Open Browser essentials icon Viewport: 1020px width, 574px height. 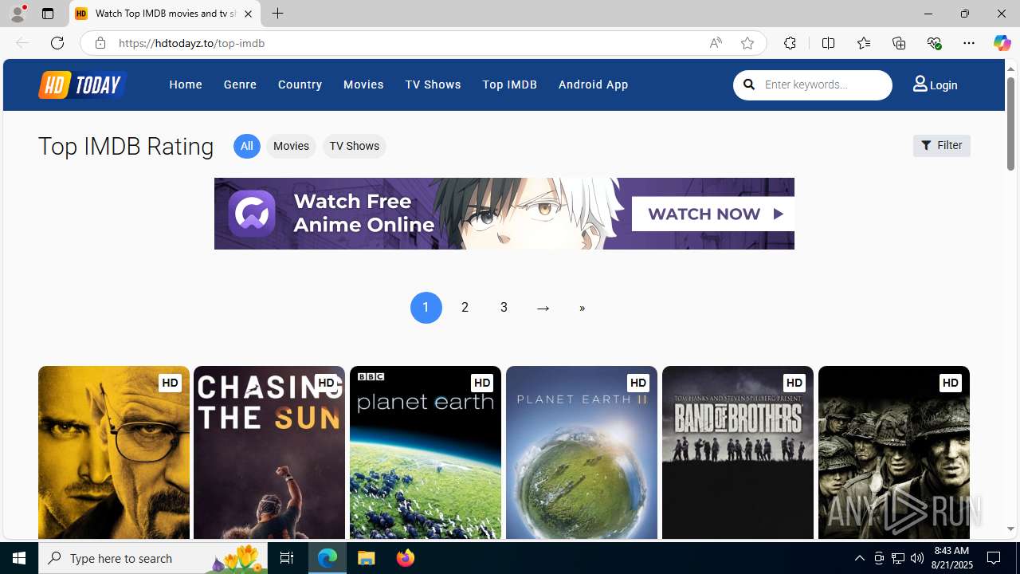click(x=934, y=43)
